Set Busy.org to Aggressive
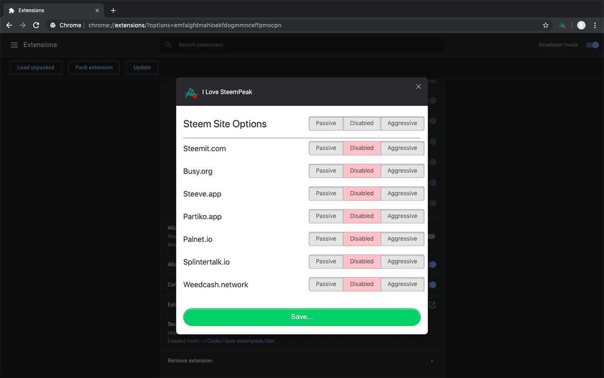604x378 pixels. point(402,171)
